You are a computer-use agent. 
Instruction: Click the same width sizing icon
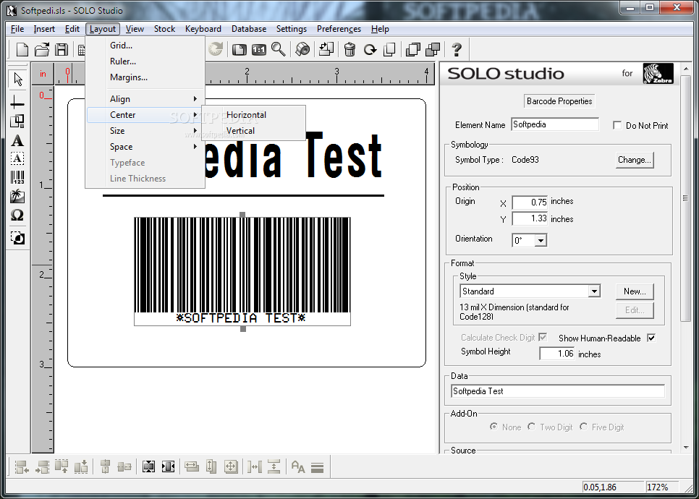point(192,467)
